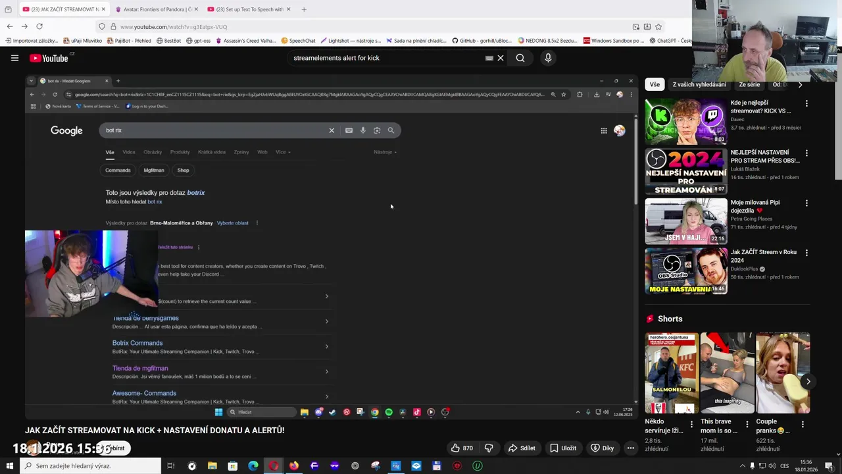This screenshot has width=842, height=474.
Task: Open '2024 NEJLEPŠÍ NASTAVENÍ' video thumbnail
Action: pyautogui.click(x=685, y=171)
